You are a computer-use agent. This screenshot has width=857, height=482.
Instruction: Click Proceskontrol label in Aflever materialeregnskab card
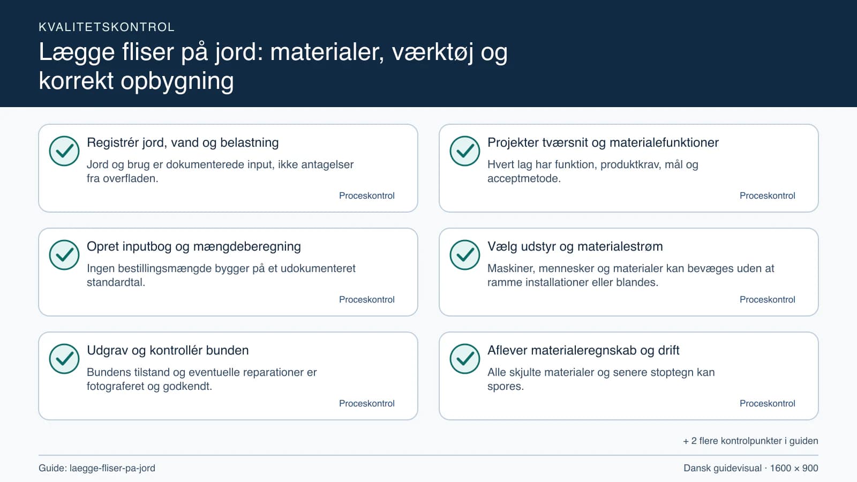pos(768,403)
